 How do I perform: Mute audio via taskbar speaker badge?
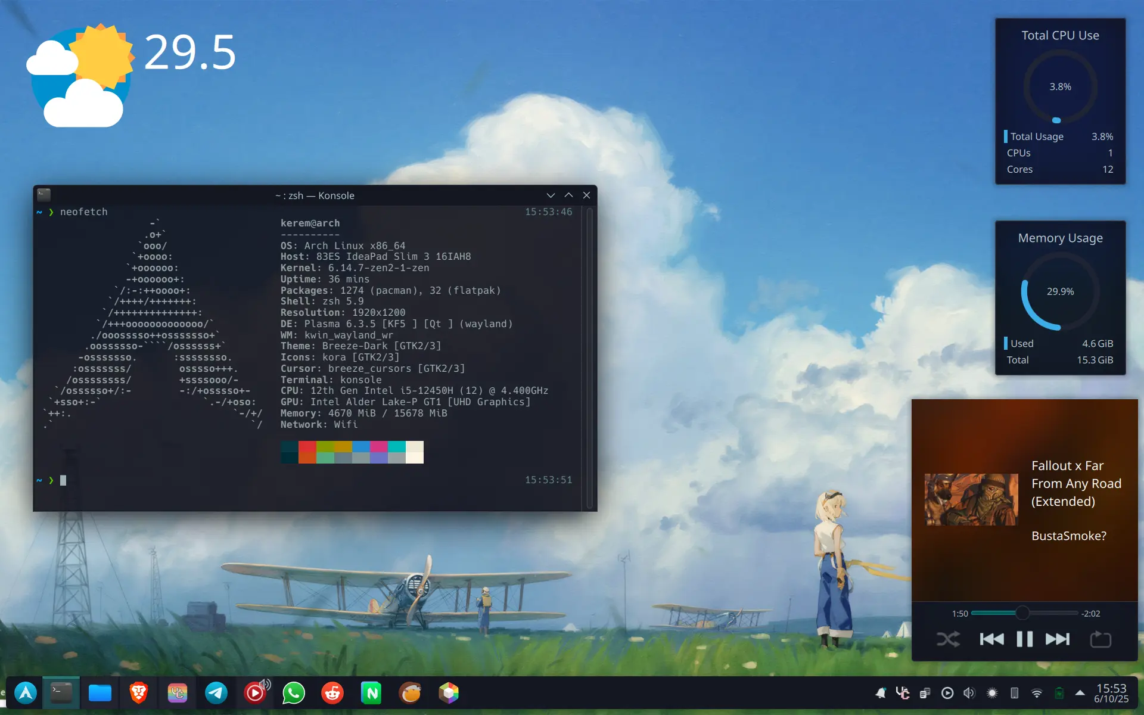coord(266,683)
